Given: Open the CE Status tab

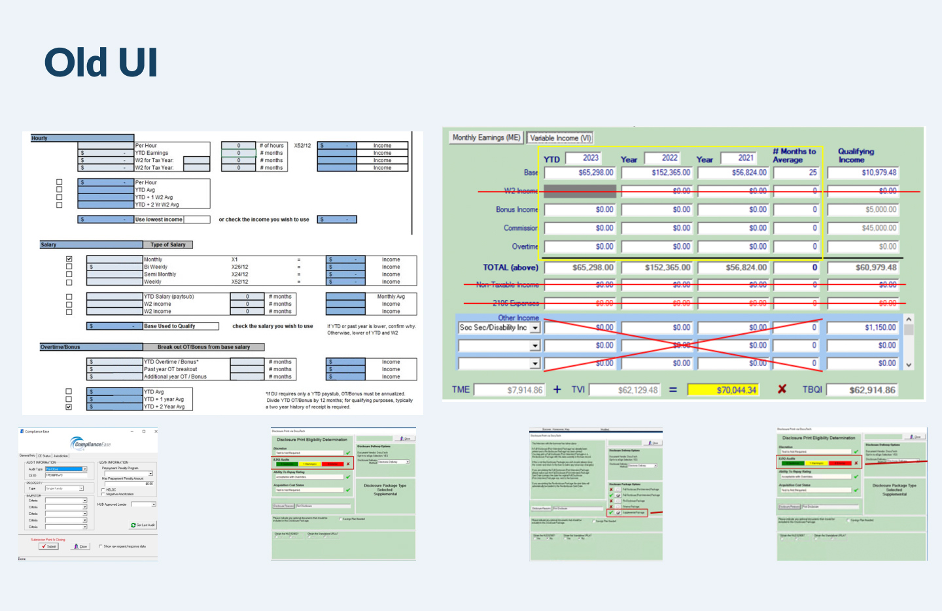Looking at the screenshot, I should tap(44, 456).
